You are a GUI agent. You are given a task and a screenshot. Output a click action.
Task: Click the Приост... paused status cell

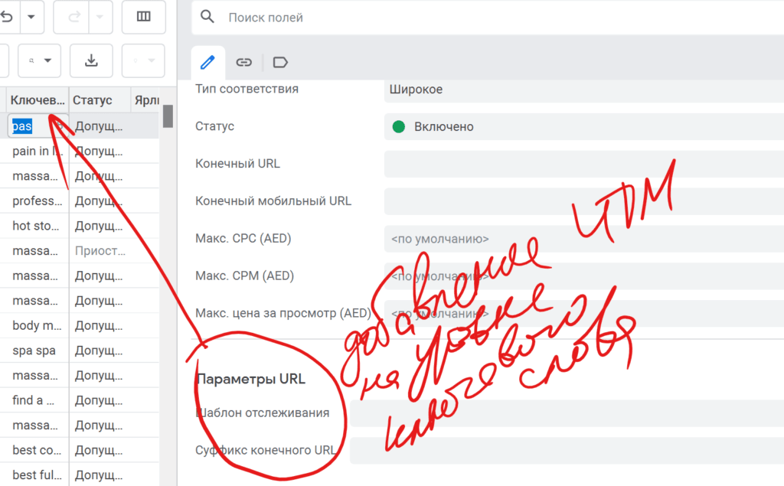tap(100, 251)
